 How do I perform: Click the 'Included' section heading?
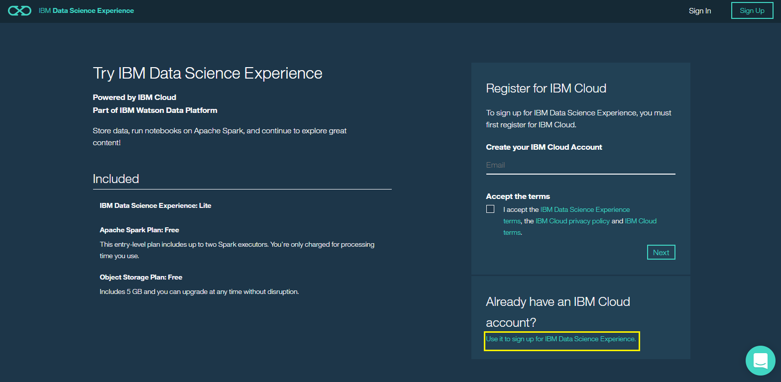pyautogui.click(x=115, y=179)
